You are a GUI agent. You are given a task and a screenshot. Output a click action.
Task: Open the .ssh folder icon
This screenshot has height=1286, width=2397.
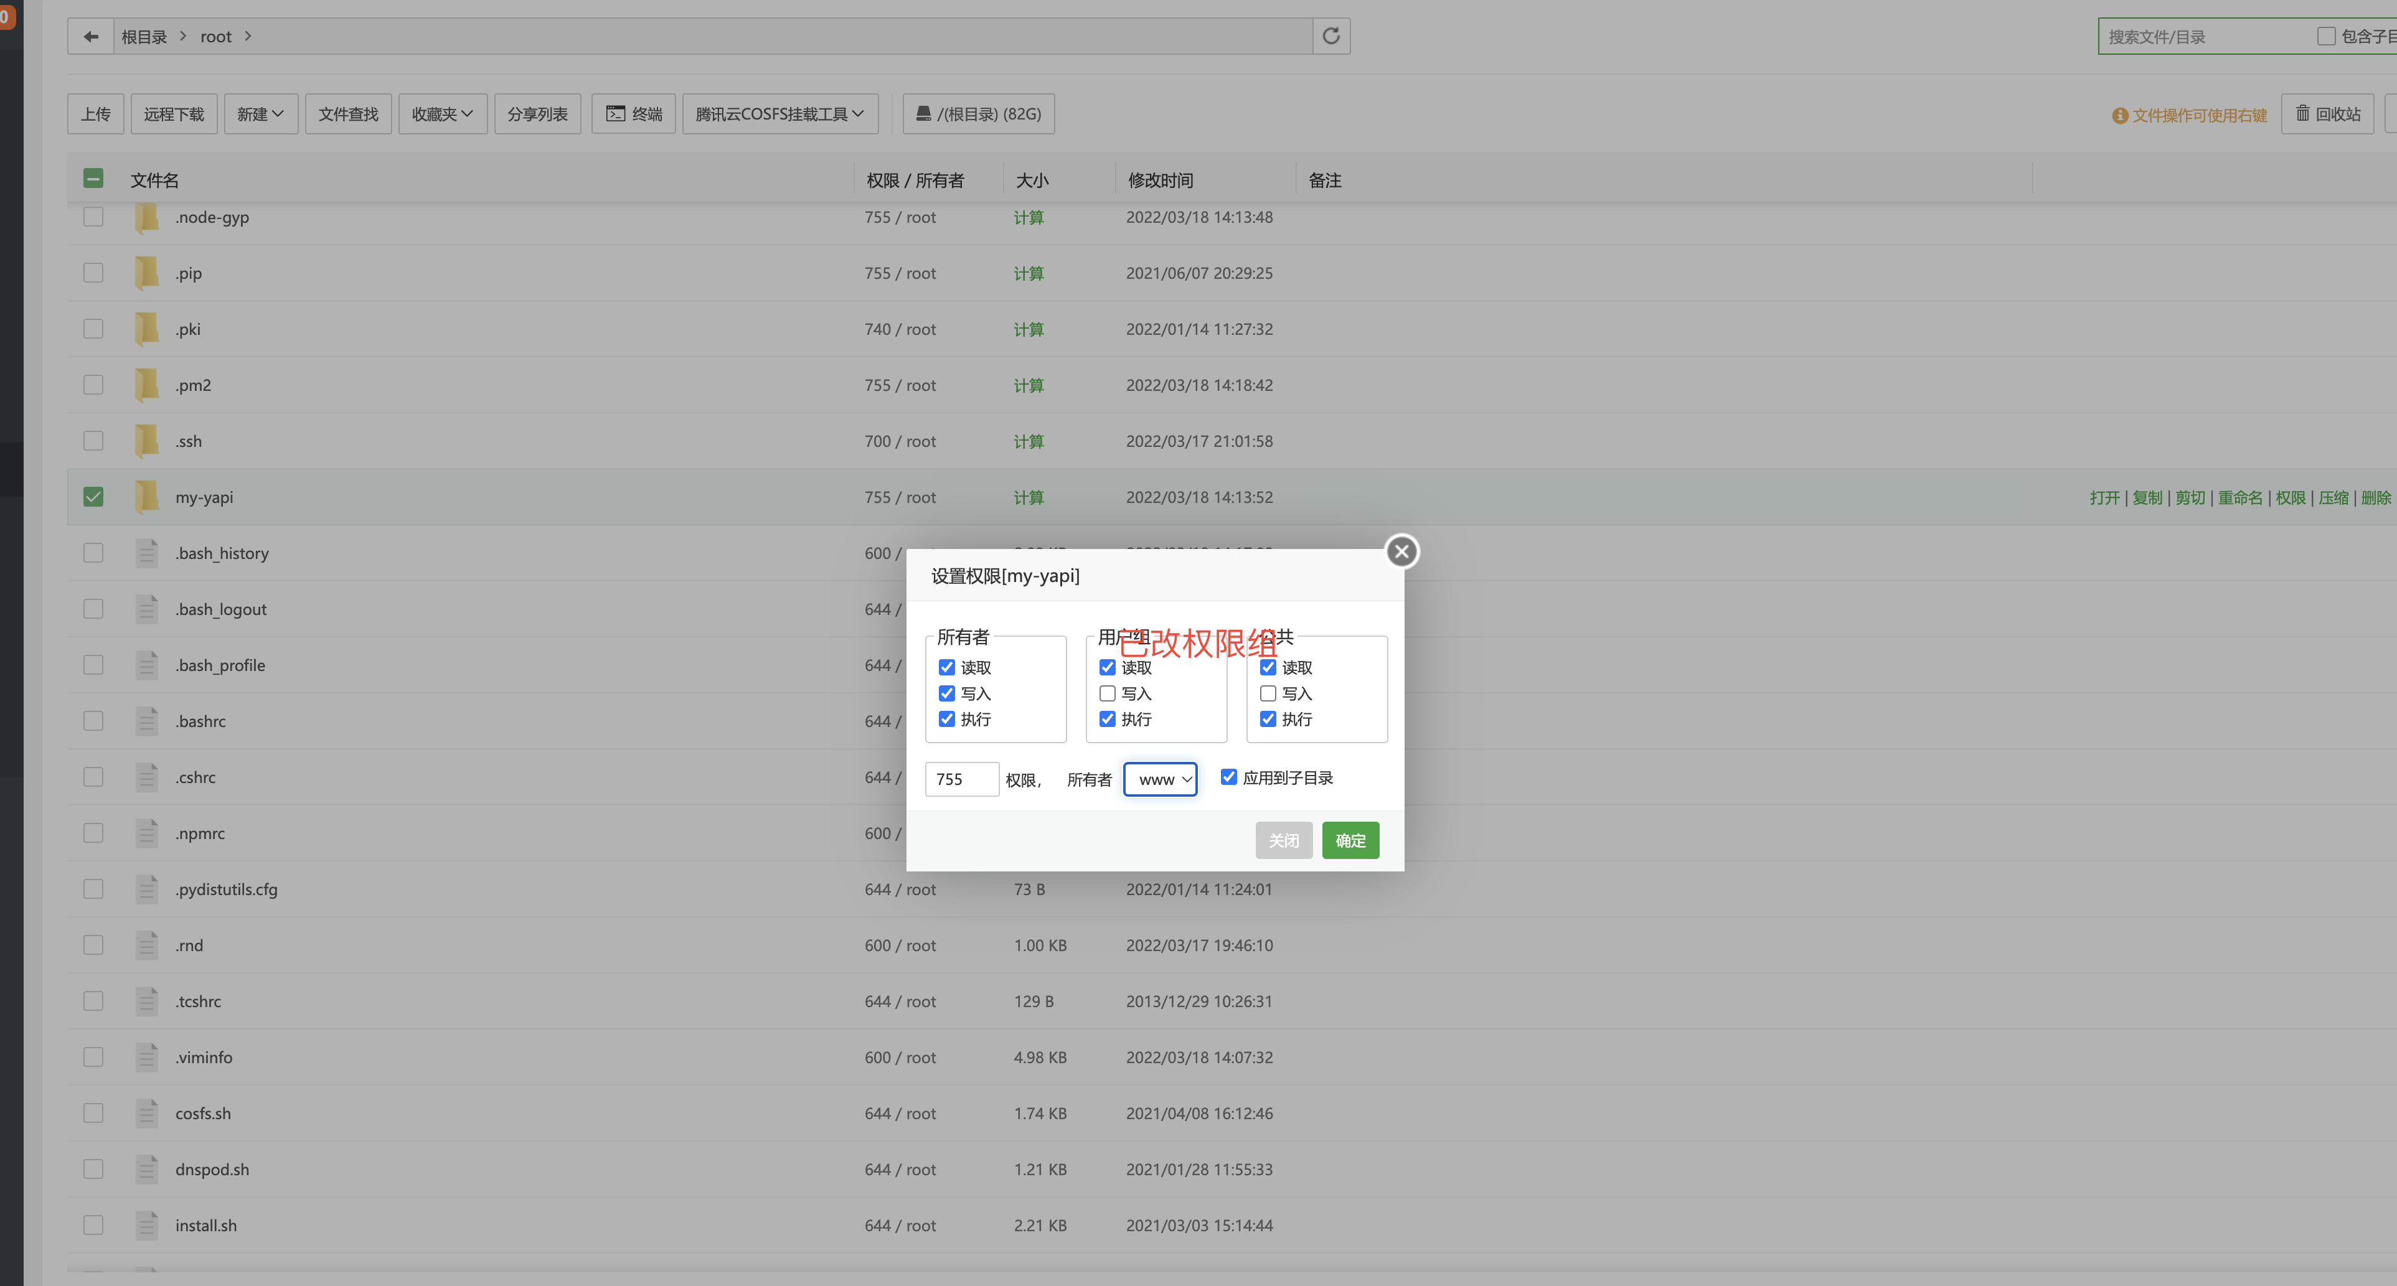[x=146, y=441]
